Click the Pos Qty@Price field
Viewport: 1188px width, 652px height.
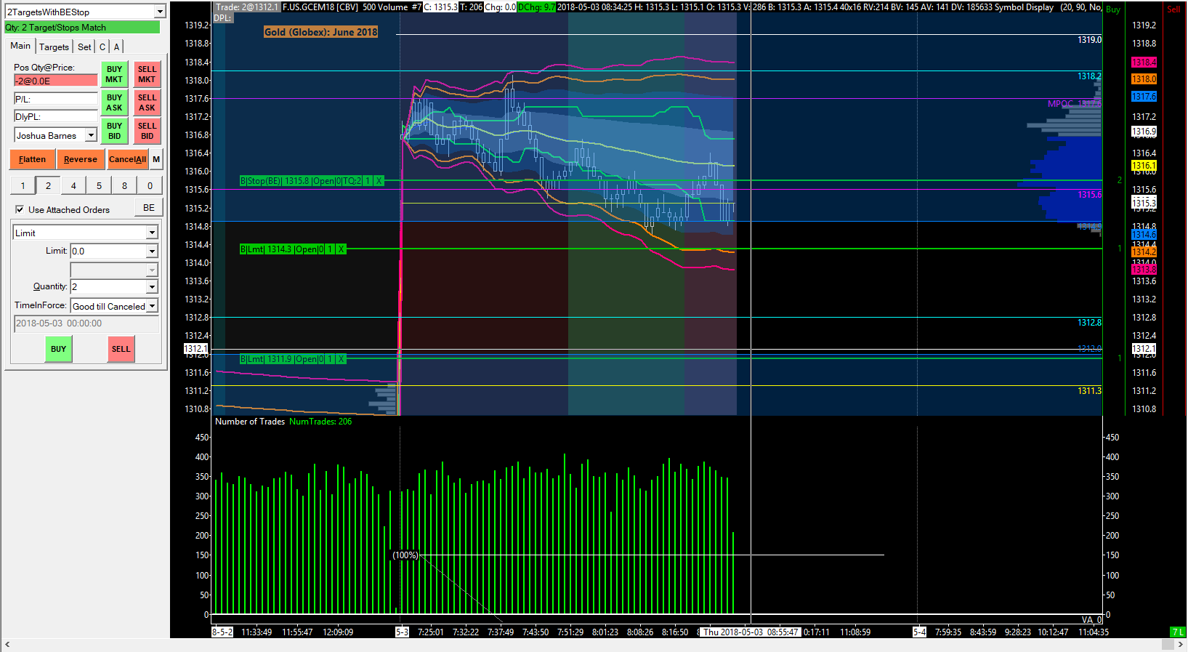pyautogui.click(x=55, y=81)
